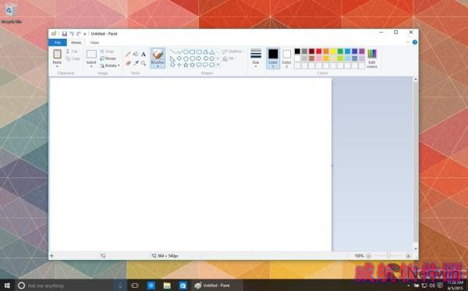Screen dimensions: 468x291
Task: Select the Magnifier tool
Action: [x=144, y=63]
